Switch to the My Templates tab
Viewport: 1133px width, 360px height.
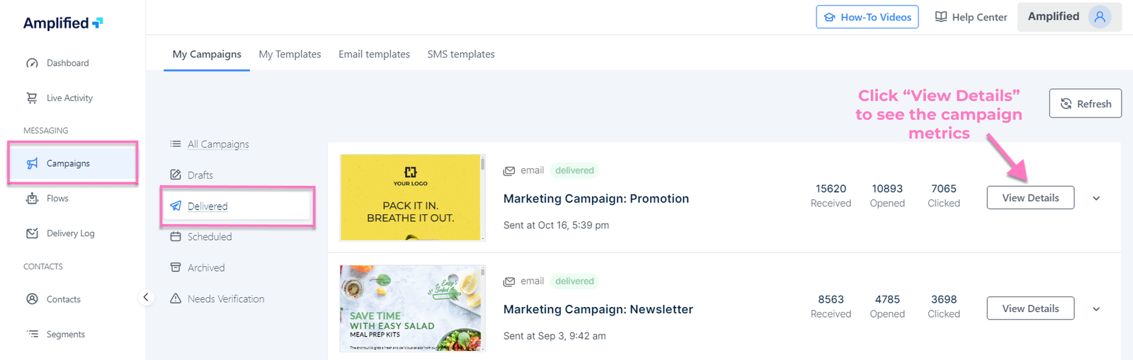[290, 54]
